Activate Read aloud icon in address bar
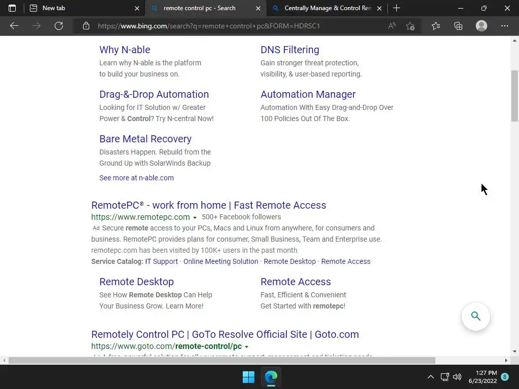 [x=392, y=26]
